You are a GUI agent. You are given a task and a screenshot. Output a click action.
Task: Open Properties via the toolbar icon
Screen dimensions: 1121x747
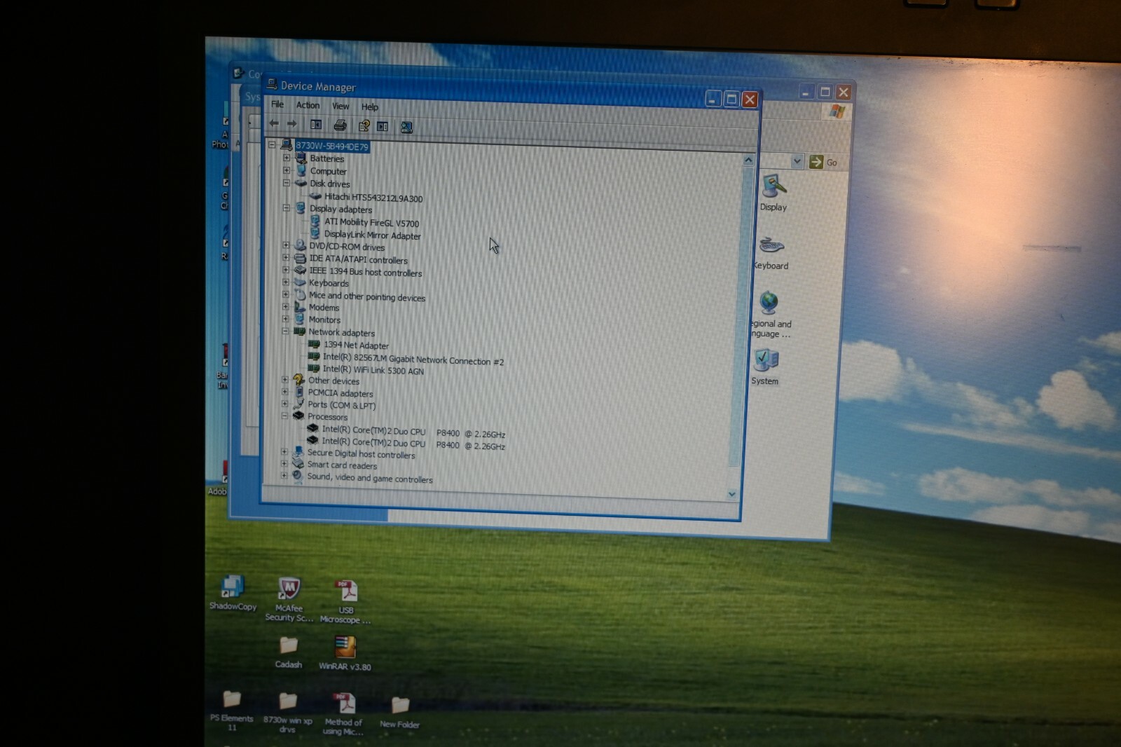pyautogui.click(x=364, y=126)
